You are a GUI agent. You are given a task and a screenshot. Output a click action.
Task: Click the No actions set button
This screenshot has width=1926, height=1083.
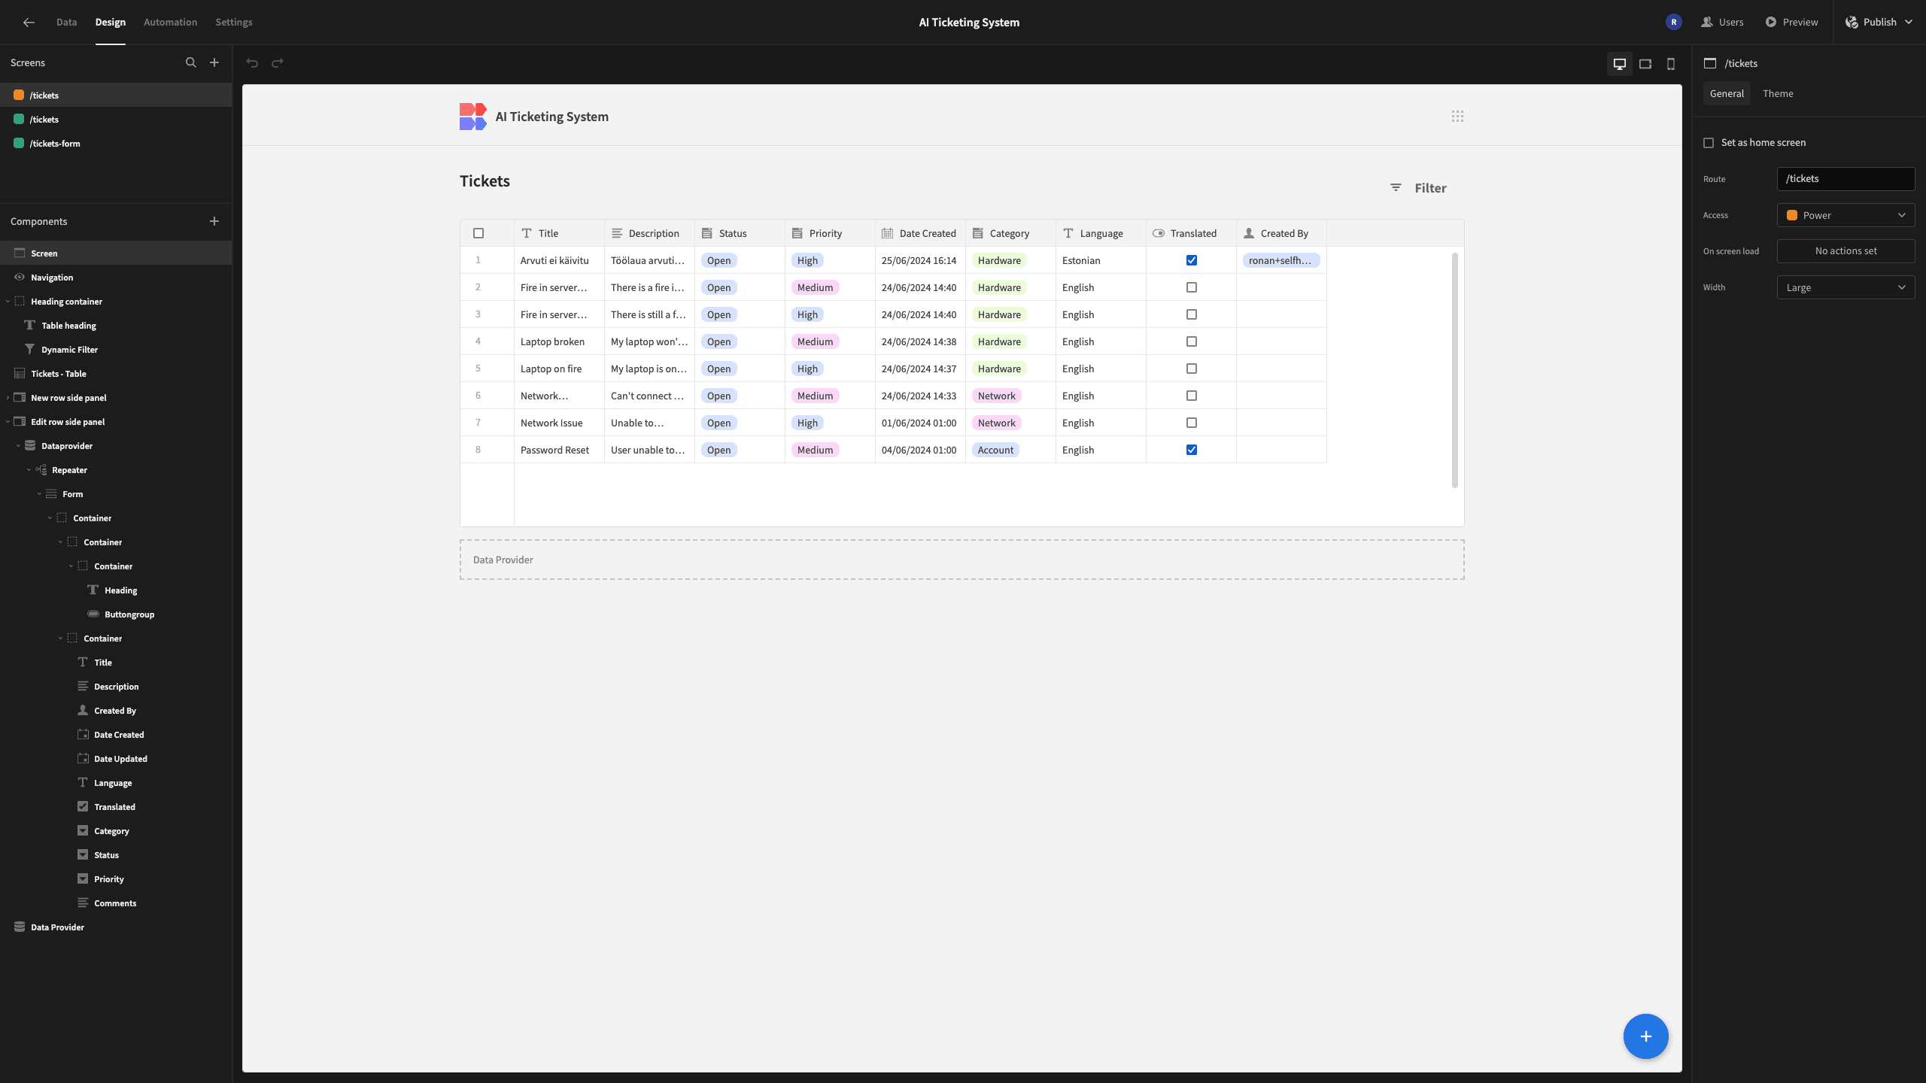pos(1845,251)
